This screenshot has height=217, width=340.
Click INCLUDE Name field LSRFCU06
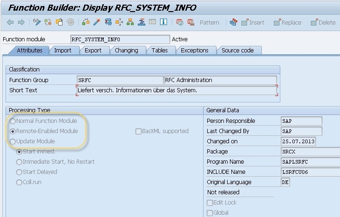[310, 172]
